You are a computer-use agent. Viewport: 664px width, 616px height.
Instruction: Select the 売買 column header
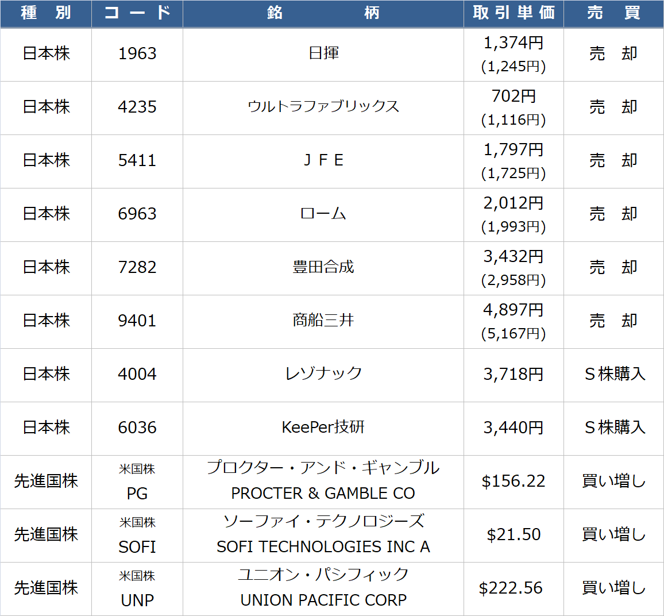613,13
